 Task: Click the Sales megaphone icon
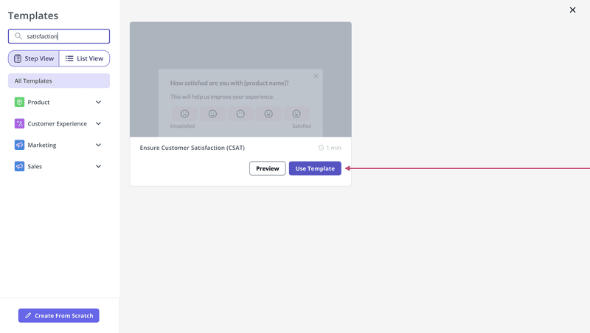click(19, 166)
